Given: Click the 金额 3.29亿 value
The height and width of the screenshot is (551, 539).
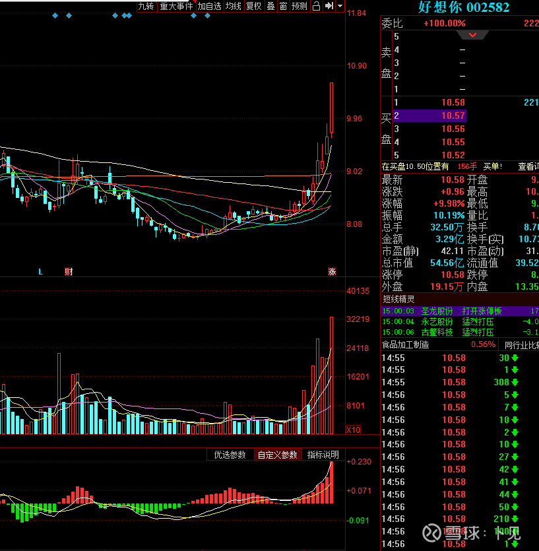Looking at the screenshot, I should [449, 239].
